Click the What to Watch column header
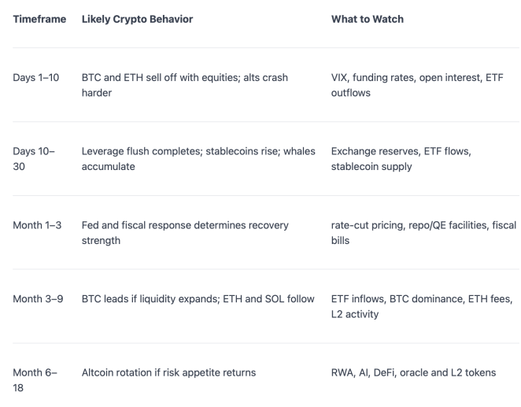 click(368, 19)
